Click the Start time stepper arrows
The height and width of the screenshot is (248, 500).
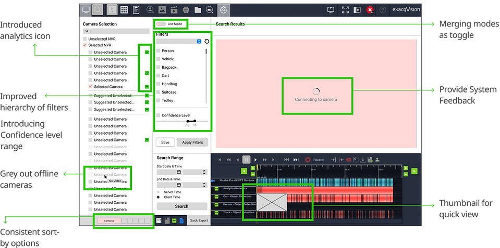204,172
